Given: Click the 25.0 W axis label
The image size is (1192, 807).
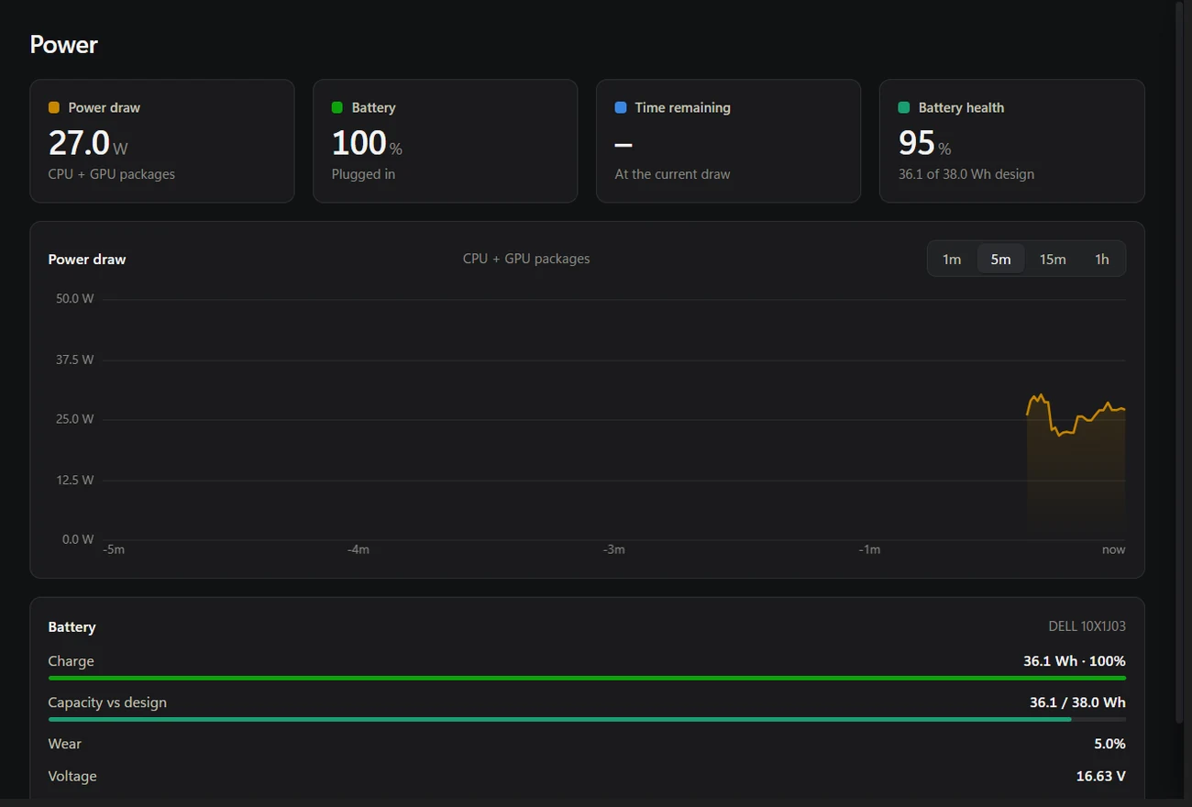Looking at the screenshot, I should pos(75,419).
